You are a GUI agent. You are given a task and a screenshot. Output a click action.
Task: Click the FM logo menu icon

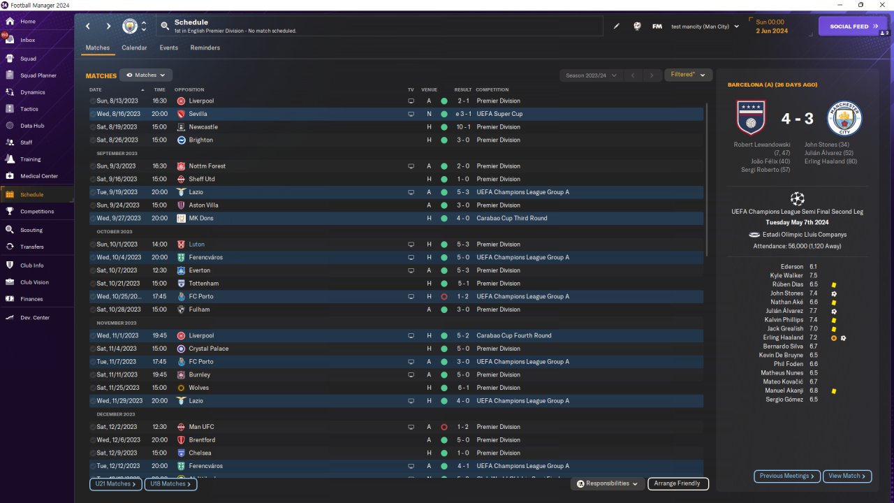[657, 27]
